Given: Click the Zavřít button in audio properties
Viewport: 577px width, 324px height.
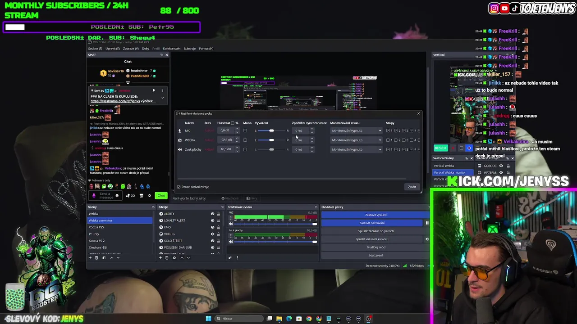Looking at the screenshot, I should [x=412, y=187].
